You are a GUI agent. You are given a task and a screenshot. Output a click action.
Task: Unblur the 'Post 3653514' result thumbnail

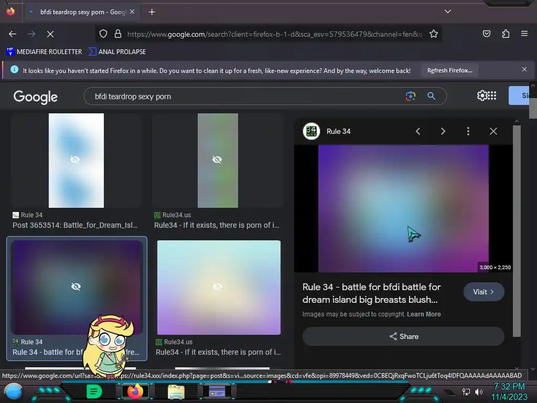[x=76, y=161]
